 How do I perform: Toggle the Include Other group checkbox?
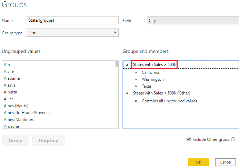coord(189,139)
